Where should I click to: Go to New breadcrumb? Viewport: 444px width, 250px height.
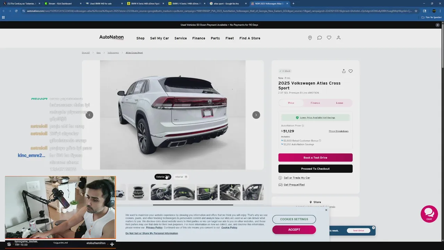[x=99, y=53]
